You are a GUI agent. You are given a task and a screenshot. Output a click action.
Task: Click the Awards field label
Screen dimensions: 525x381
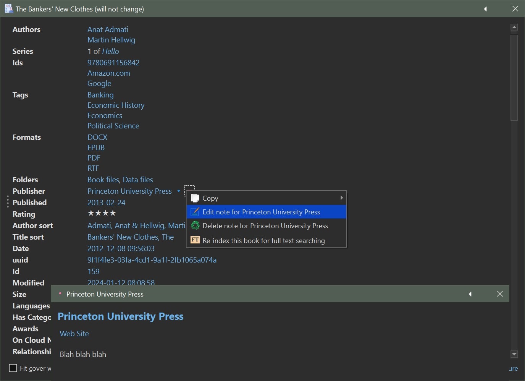point(26,329)
